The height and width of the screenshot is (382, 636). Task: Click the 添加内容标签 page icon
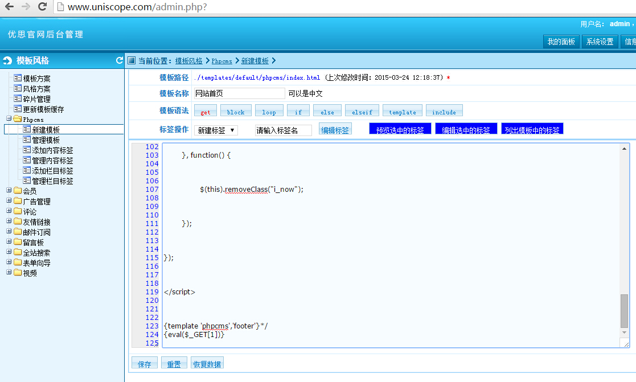(x=27, y=150)
